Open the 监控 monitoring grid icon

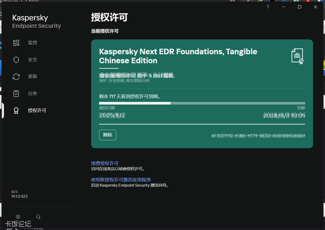pyautogui.click(x=16, y=43)
